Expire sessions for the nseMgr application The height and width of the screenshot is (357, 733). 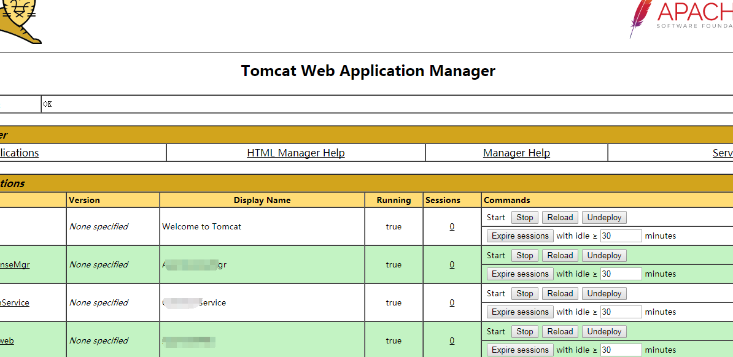coord(521,274)
